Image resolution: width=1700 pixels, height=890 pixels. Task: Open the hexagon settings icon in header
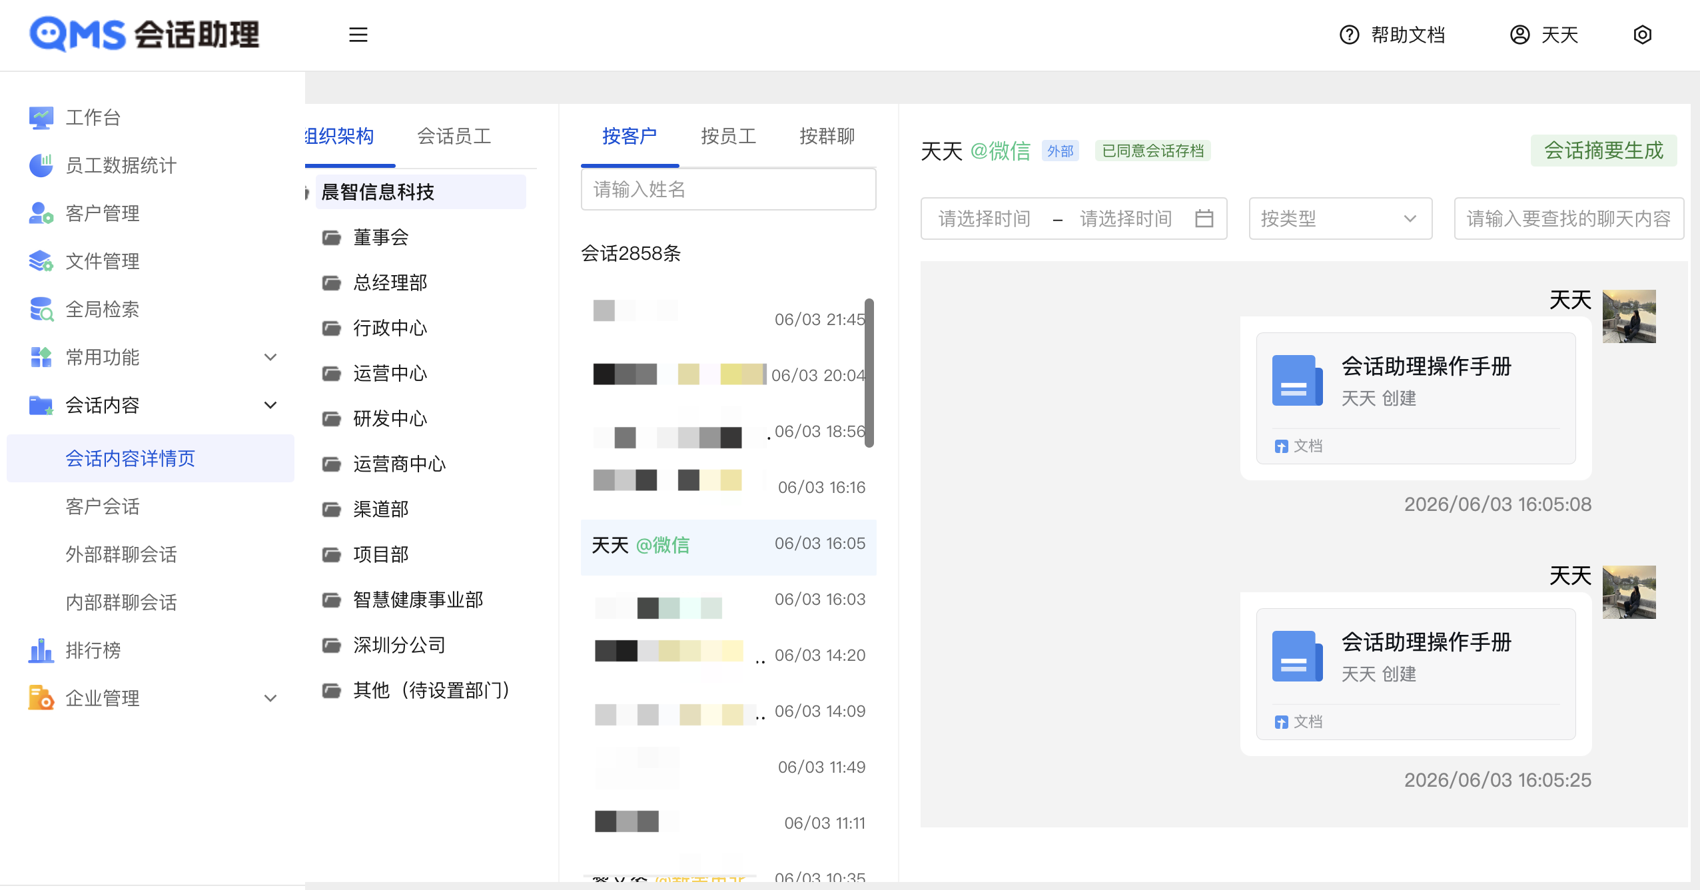(1643, 35)
